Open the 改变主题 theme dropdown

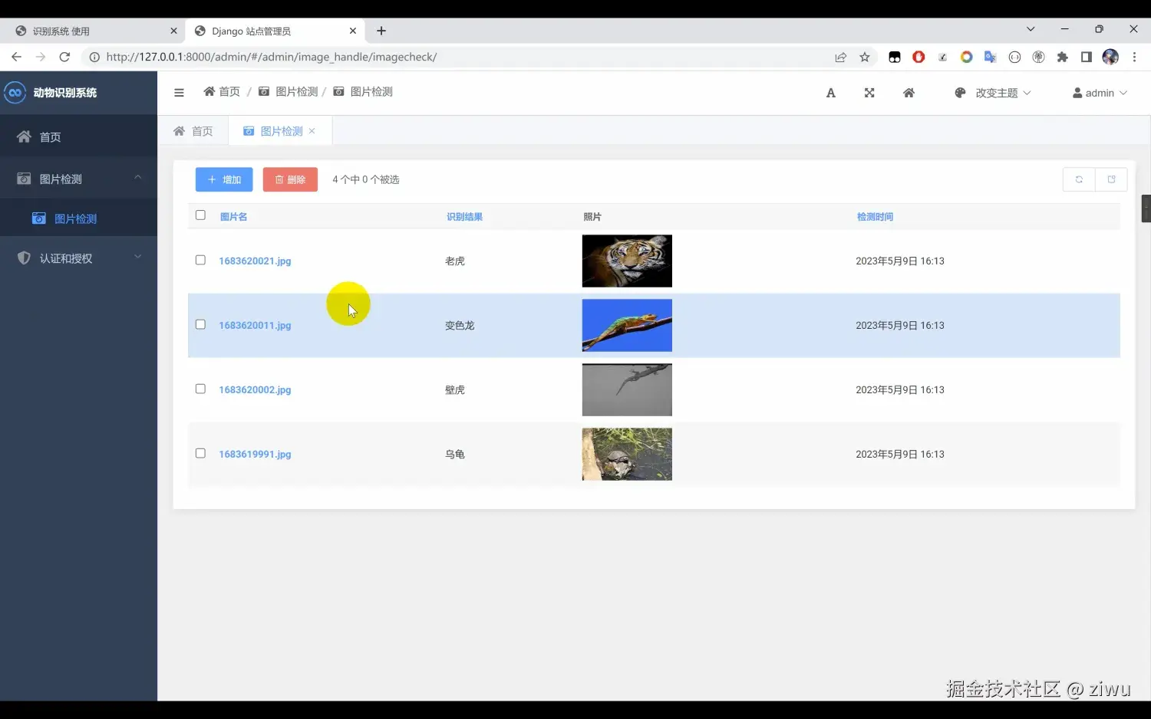(x=992, y=93)
